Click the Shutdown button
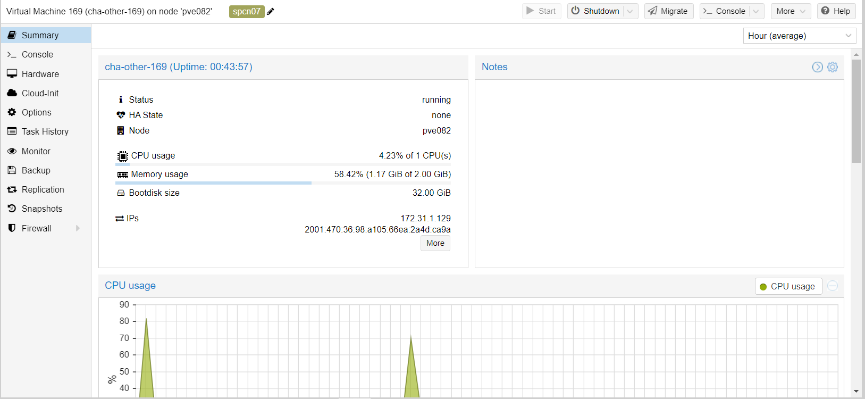This screenshot has width=865, height=399. pos(596,11)
